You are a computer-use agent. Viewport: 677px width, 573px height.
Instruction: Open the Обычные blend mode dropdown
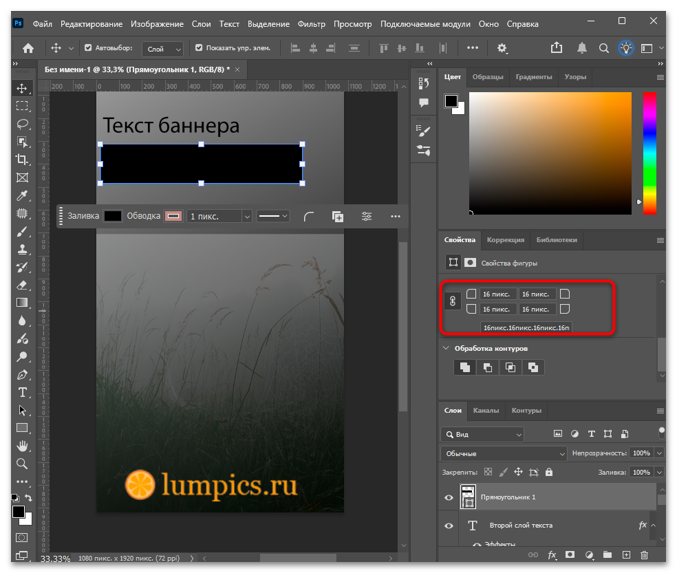coord(504,453)
